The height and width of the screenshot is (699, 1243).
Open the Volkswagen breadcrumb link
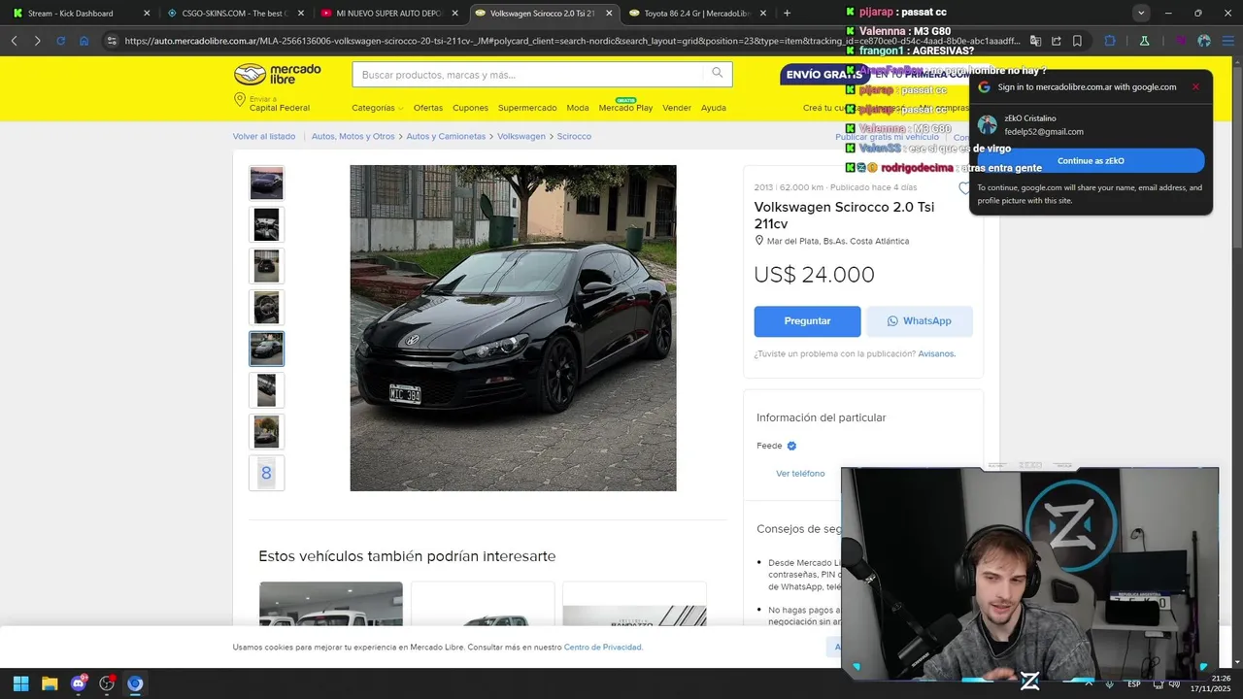click(x=521, y=137)
